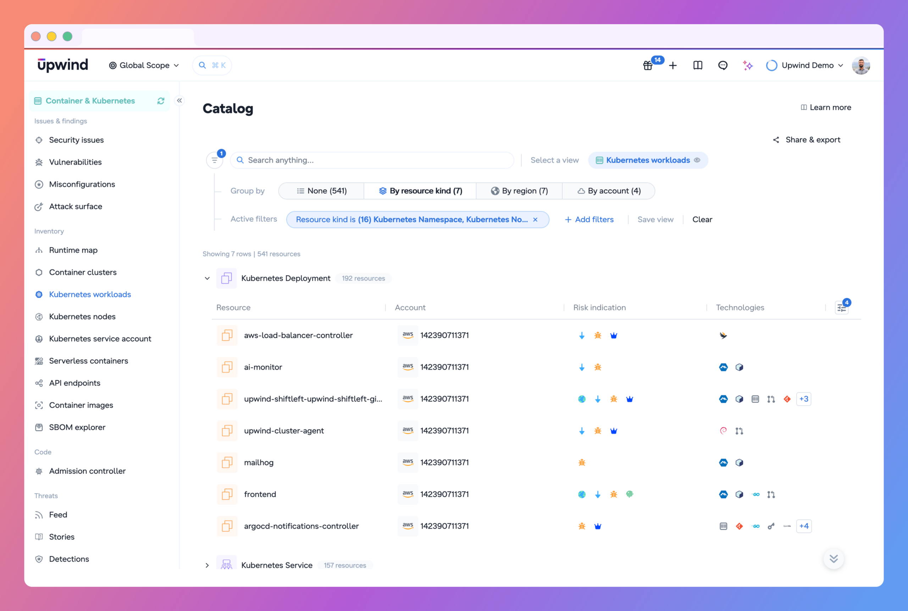Open the Global Scope dropdown
The image size is (908, 611).
(144, 66)
